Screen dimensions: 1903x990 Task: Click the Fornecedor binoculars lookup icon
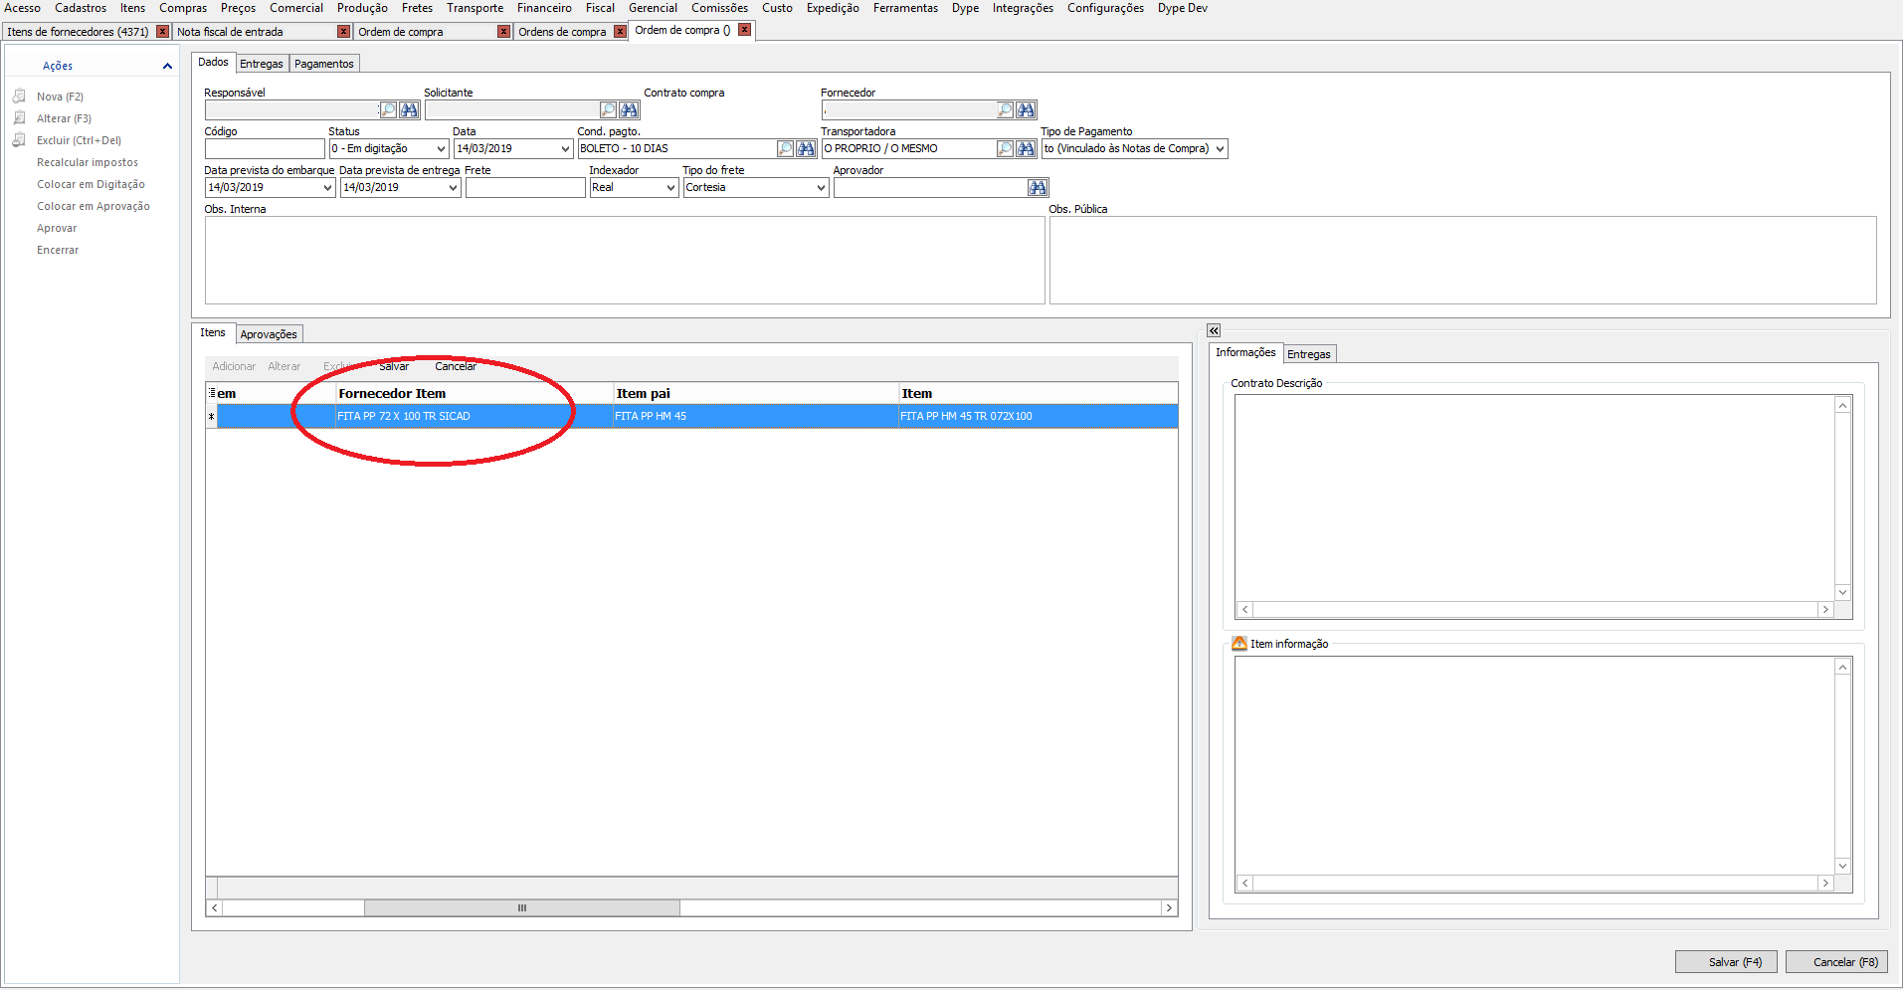[x=1026, y=109]
